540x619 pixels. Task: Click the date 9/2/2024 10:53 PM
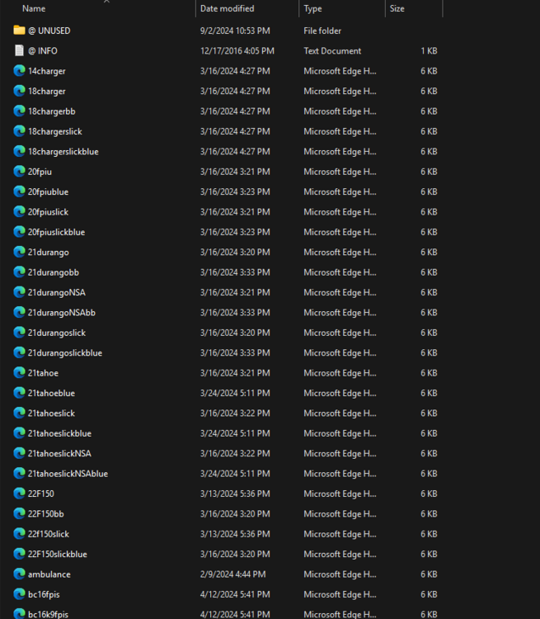pos(235,31)
